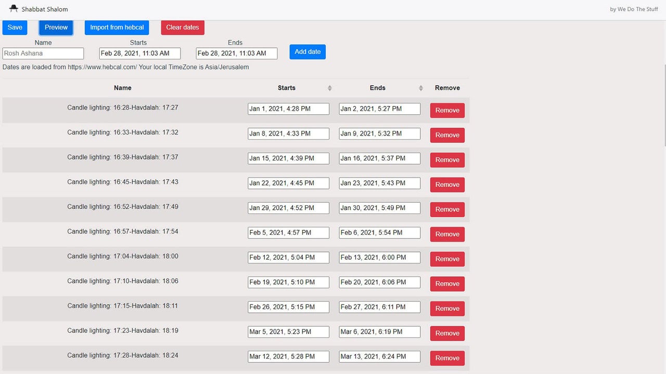Viewport: 666px width, 374px height.
Task: Edit start field Feb 26, 2021, 5:15 PM
Action: [288, 307]
